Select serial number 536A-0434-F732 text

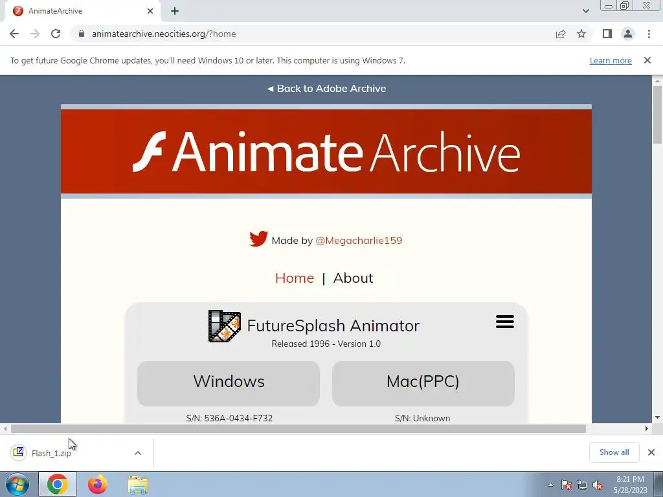point(238,418)
